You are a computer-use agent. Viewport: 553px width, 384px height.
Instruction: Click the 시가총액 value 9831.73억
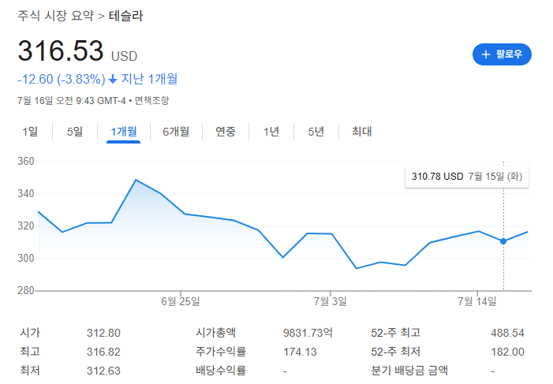[308, 333]
